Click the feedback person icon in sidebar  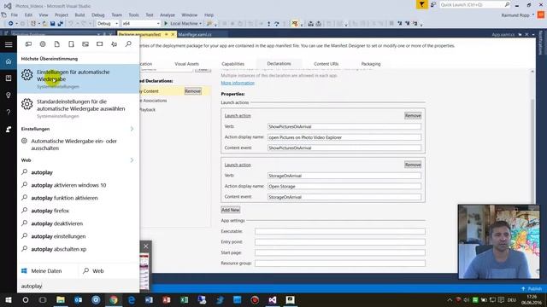(x=9, y=129)
